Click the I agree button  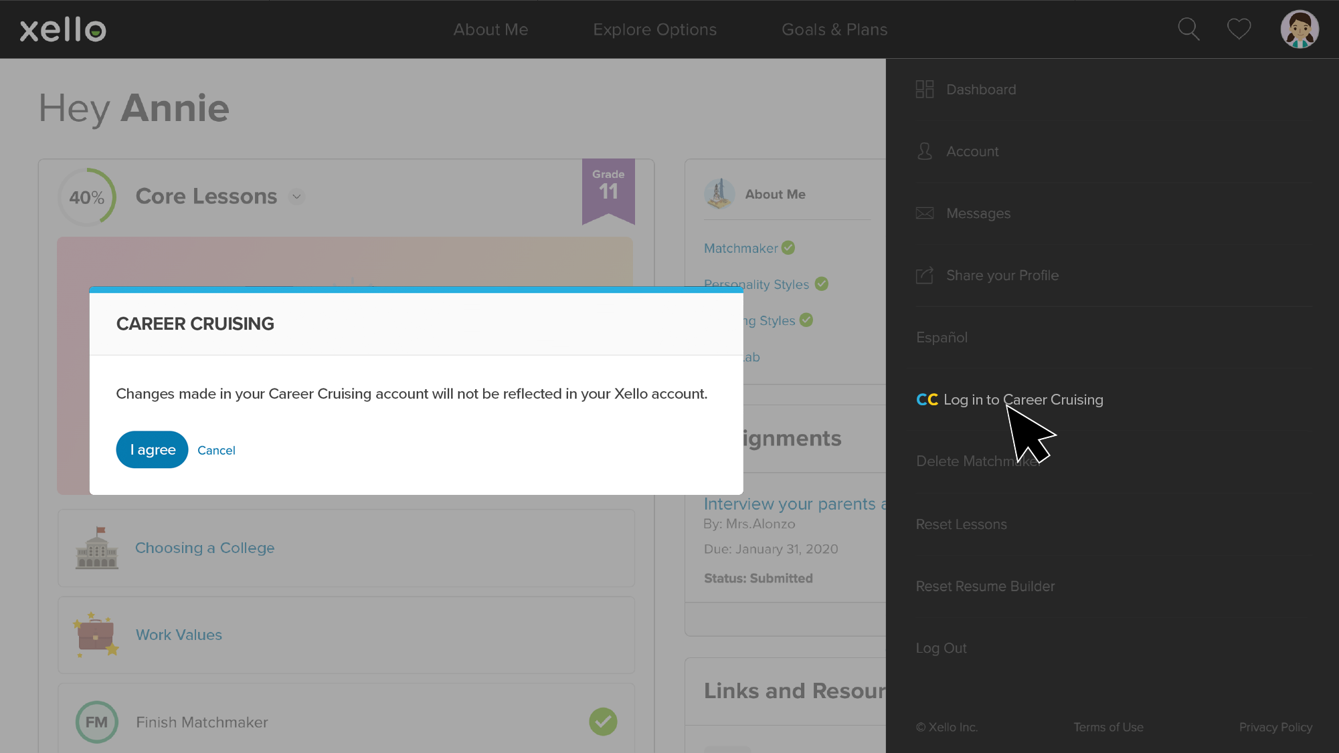tap(152, 449)
